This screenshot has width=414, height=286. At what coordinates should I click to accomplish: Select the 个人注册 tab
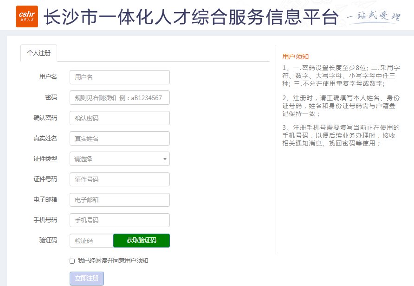click(39, 53)
